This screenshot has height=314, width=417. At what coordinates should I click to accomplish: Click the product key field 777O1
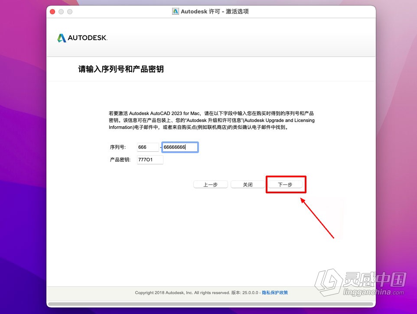coord(150,160)
